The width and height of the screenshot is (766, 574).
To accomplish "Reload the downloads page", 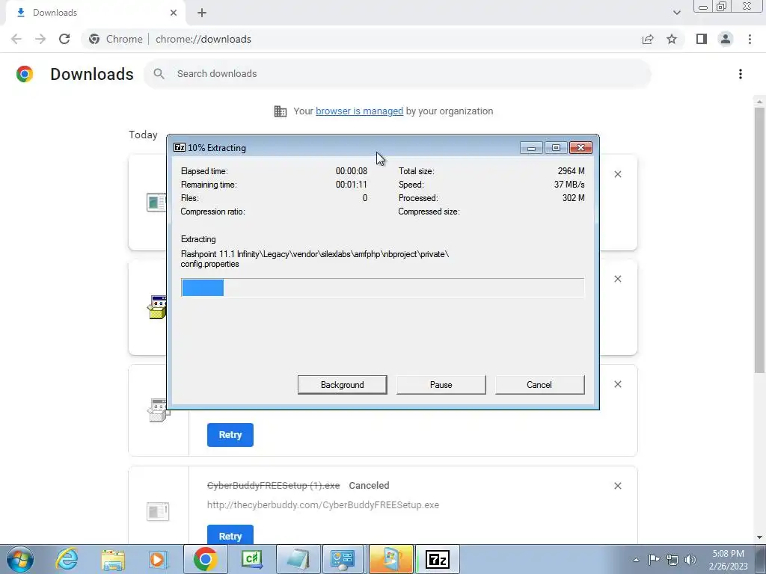I will (x=64, y=39).
